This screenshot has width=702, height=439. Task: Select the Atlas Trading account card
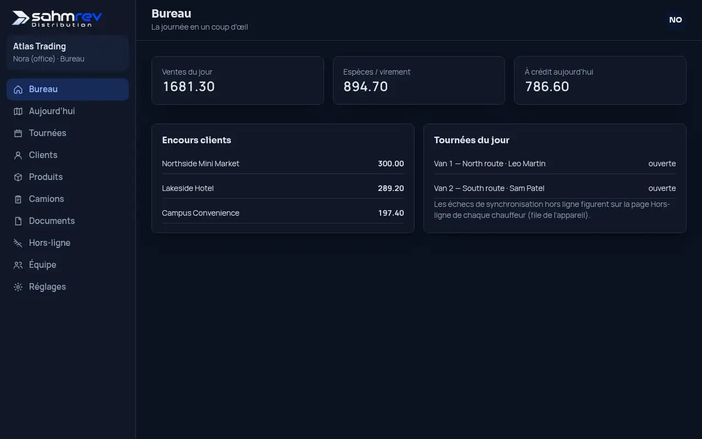coord(67,53)
